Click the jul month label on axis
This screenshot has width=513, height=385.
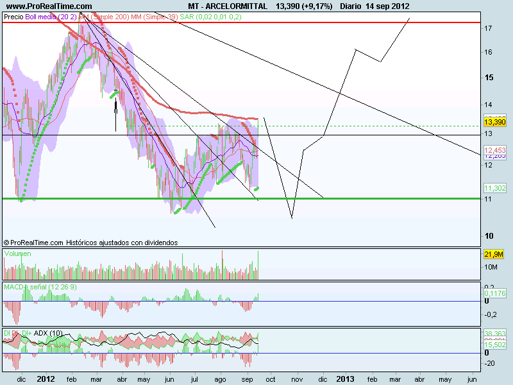195,379
